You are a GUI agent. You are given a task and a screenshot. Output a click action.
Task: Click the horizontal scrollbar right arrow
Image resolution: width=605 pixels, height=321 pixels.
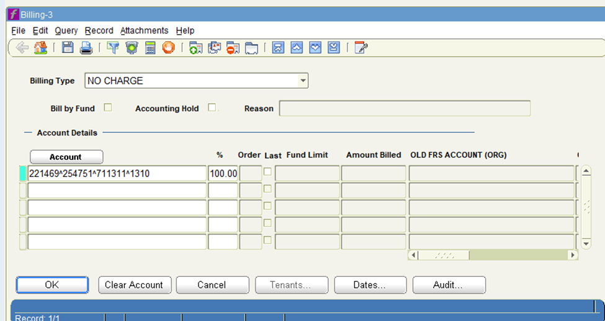[573, 255]
